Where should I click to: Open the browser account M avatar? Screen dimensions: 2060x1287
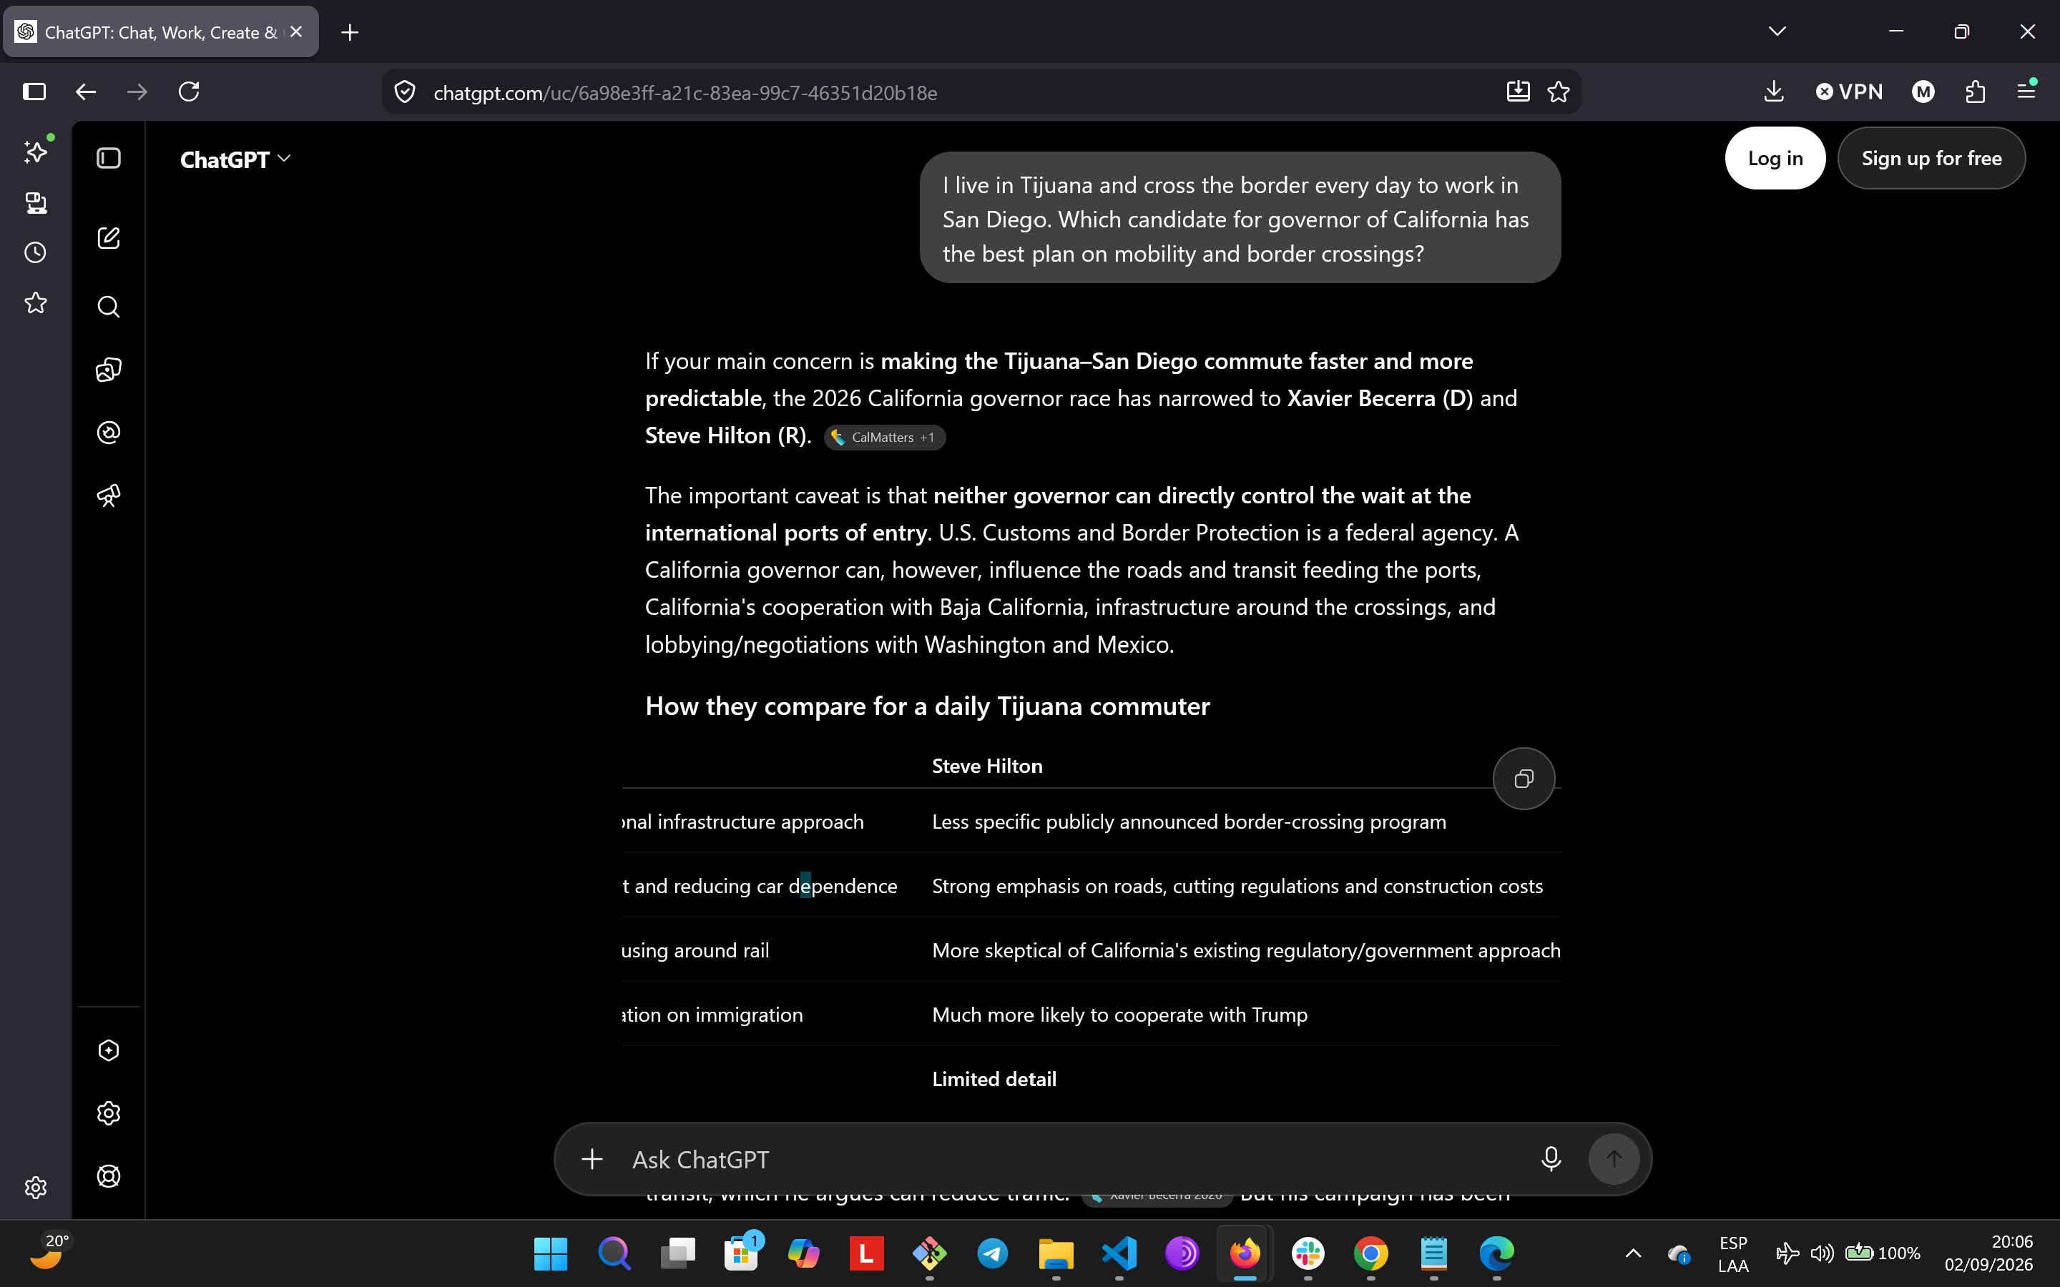[1923, 92]
